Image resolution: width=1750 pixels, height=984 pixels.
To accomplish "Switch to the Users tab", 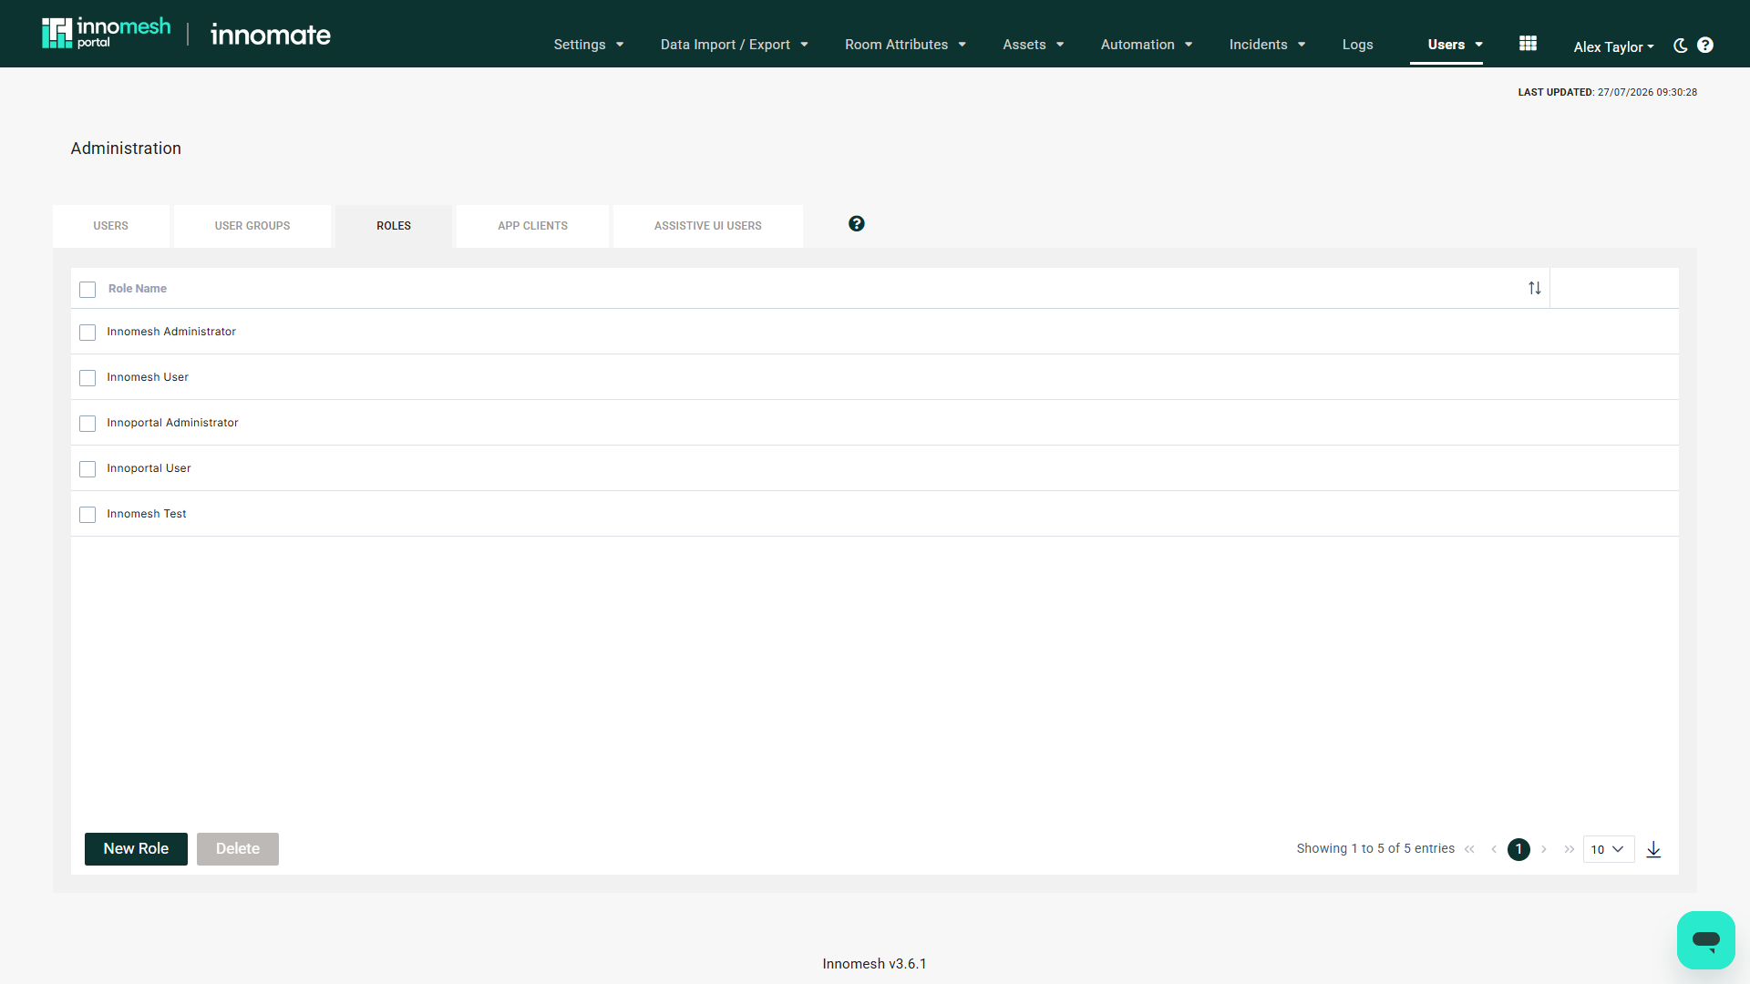I will point(111,226).
